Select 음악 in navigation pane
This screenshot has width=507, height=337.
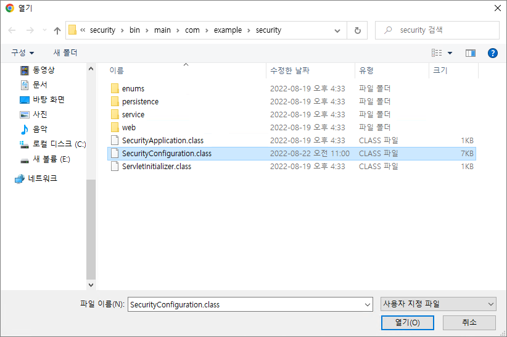(x=40, y=129)
